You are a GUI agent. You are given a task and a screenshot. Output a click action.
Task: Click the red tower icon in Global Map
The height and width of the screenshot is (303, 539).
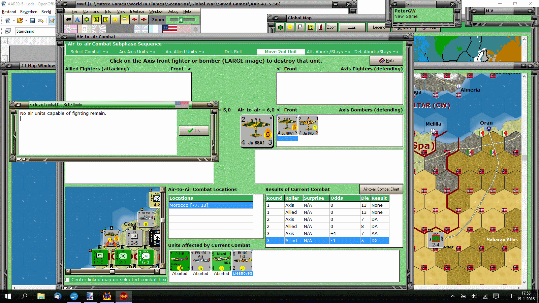pos(321,27)
